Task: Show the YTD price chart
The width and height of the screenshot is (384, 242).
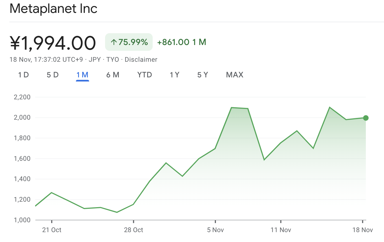Action: pyautogui.click(x=144, y=75)
